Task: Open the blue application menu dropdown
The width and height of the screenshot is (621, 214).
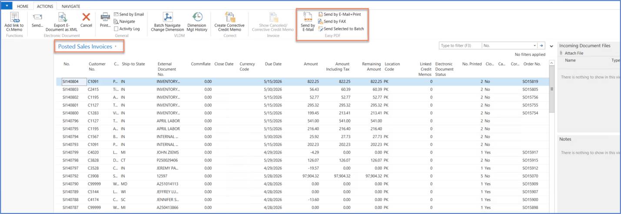Action: click(7, 6)
